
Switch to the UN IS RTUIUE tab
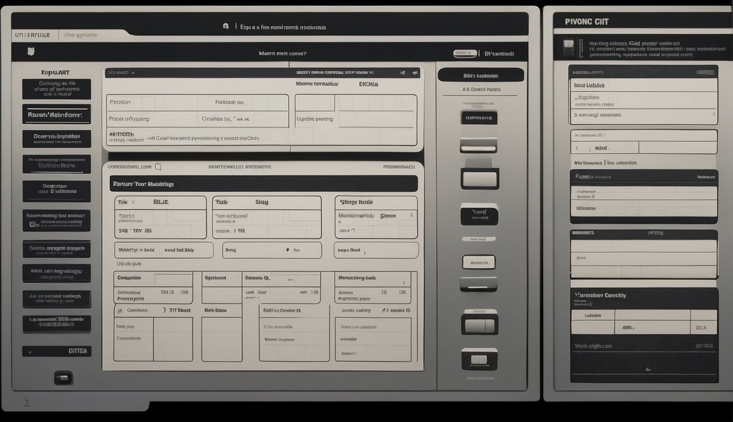(x=32, y=35)
